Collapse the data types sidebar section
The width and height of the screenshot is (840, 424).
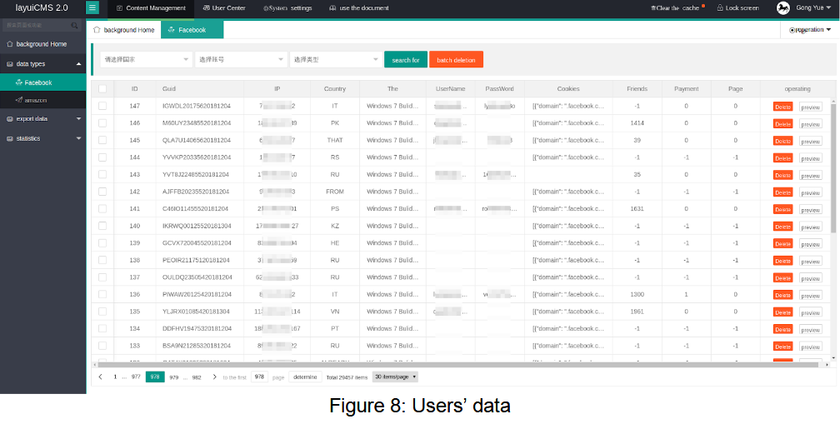[78, 63]
